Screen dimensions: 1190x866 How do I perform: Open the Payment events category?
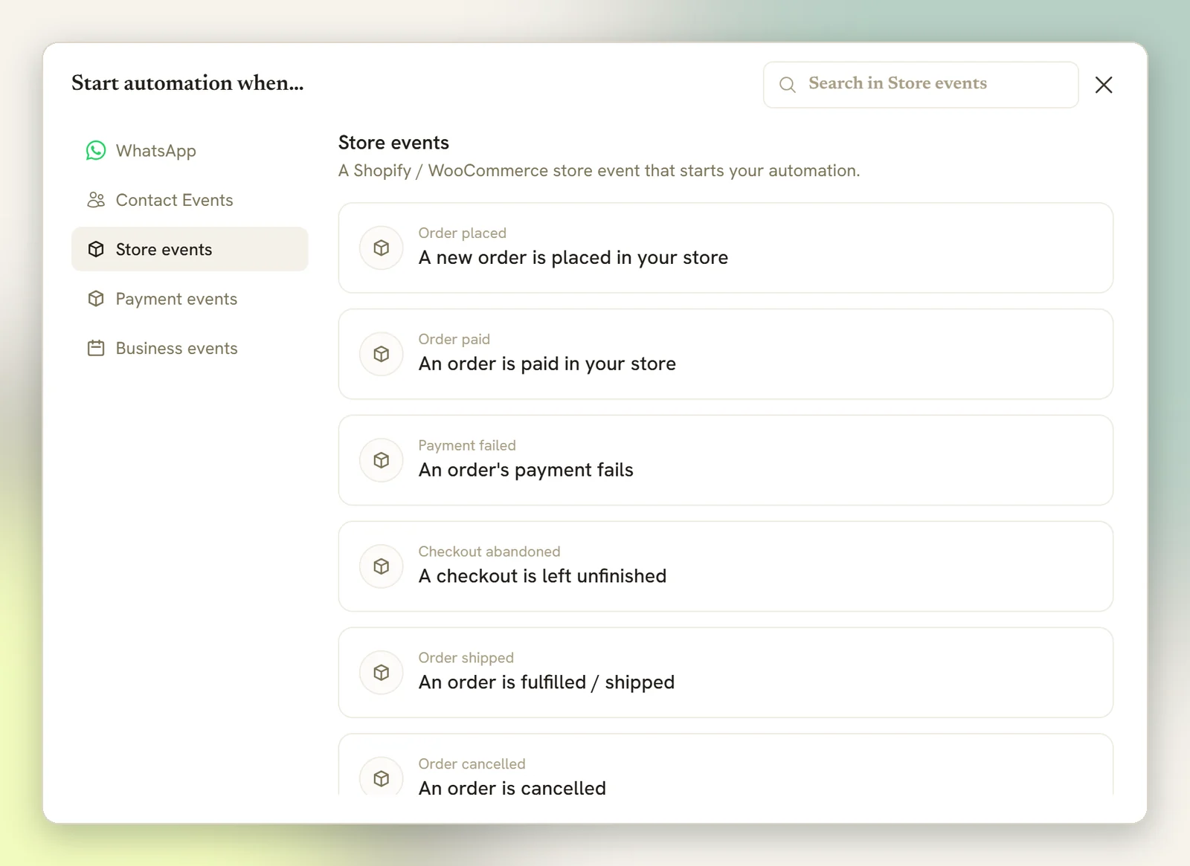point(190,299)
